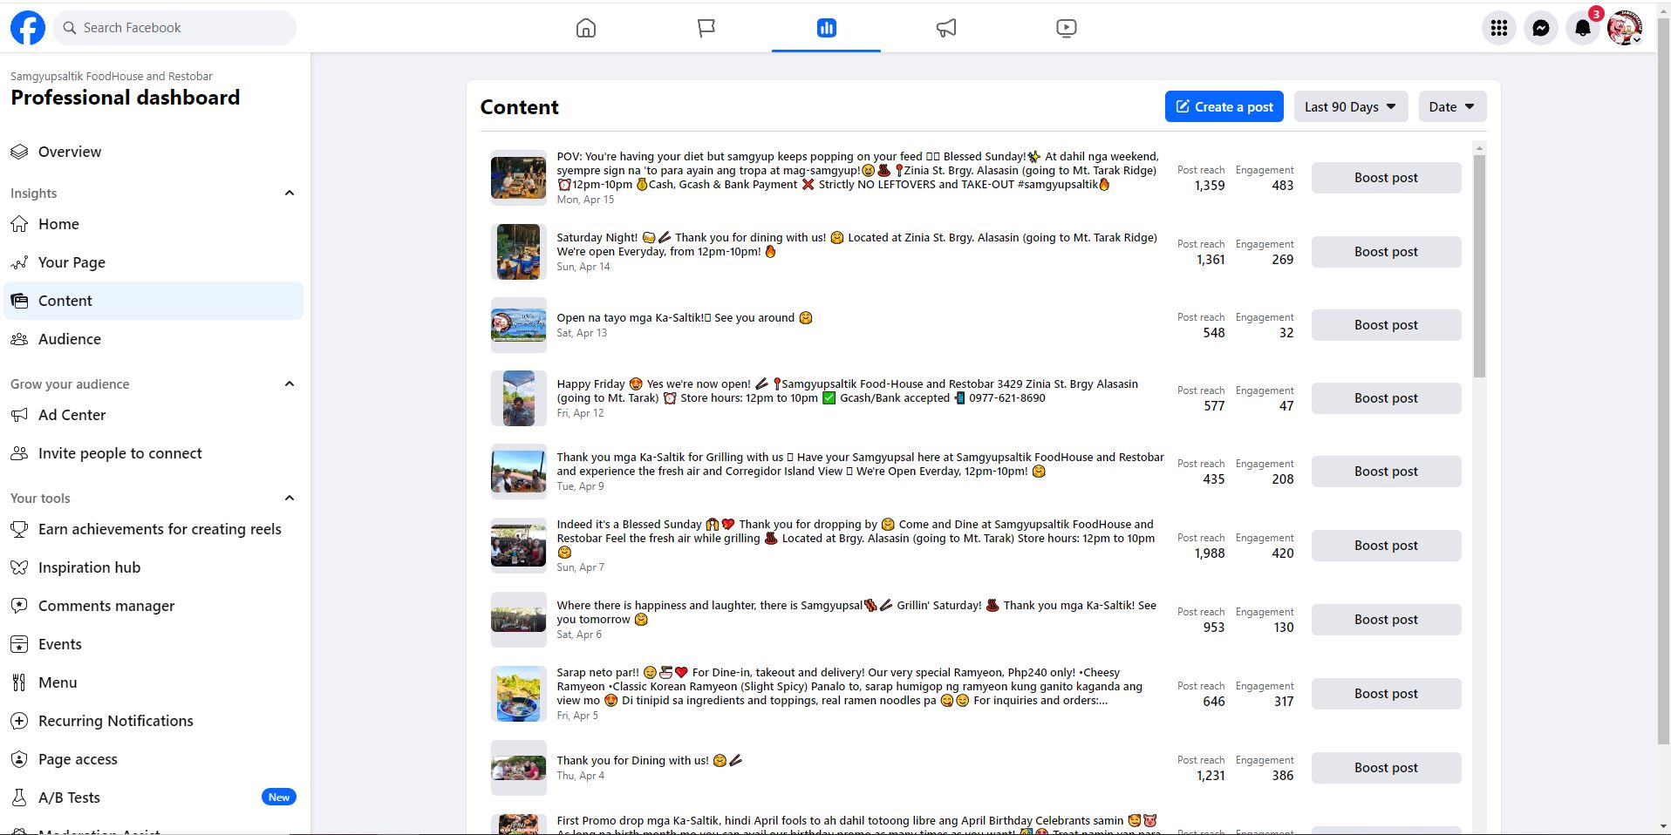Open the Sat, Apr 6 post thumbnail
1671x835 pixels.
tap(519, 620)
